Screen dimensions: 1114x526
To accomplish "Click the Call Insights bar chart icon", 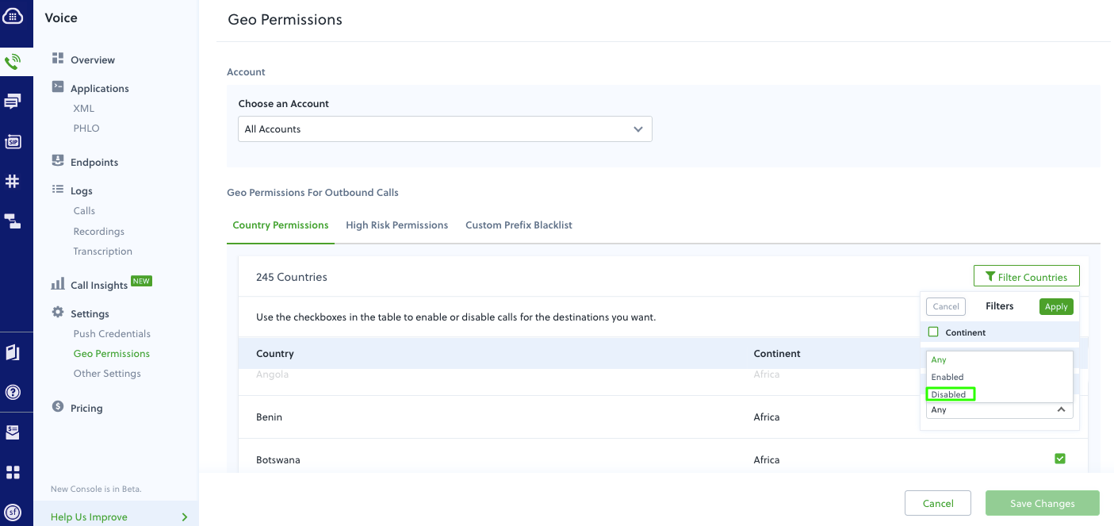I will click(x=58, y=284).
